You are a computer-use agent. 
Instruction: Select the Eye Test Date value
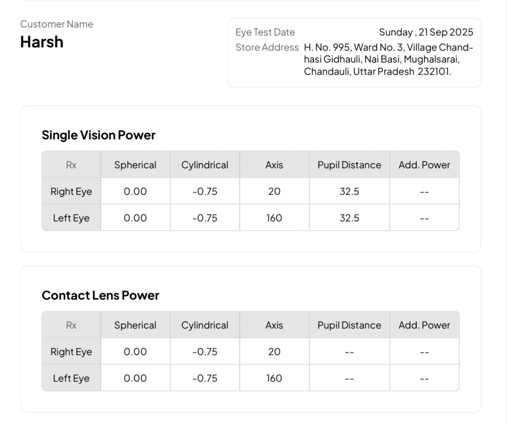pyautogui.click(x=426, y=32)
